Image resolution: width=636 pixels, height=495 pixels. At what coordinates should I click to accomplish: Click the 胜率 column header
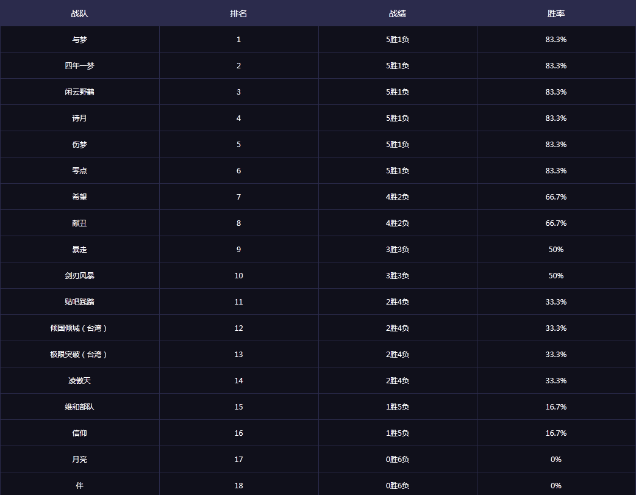(556, 13)
